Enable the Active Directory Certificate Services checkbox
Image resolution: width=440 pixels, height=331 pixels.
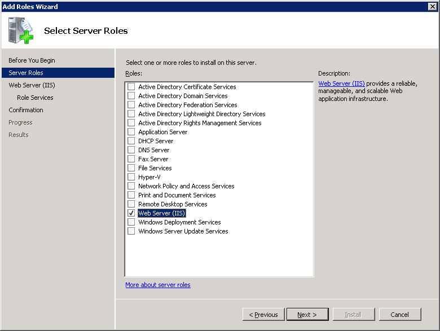[131, 87]
